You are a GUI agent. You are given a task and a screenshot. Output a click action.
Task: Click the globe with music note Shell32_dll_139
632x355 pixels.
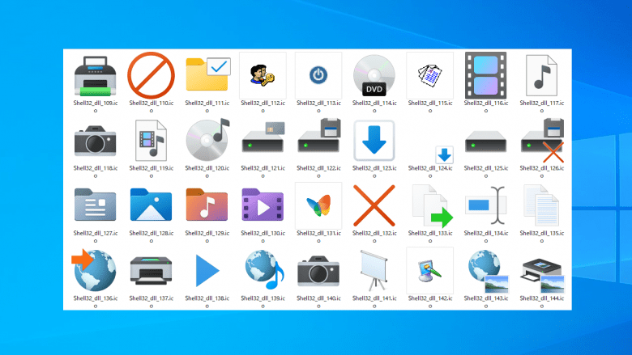tap(264, 270)
